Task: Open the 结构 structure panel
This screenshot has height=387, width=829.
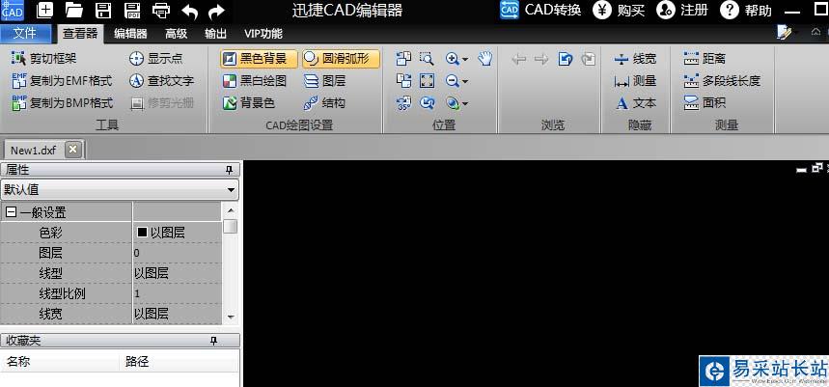Action: [x=324, y=103]
